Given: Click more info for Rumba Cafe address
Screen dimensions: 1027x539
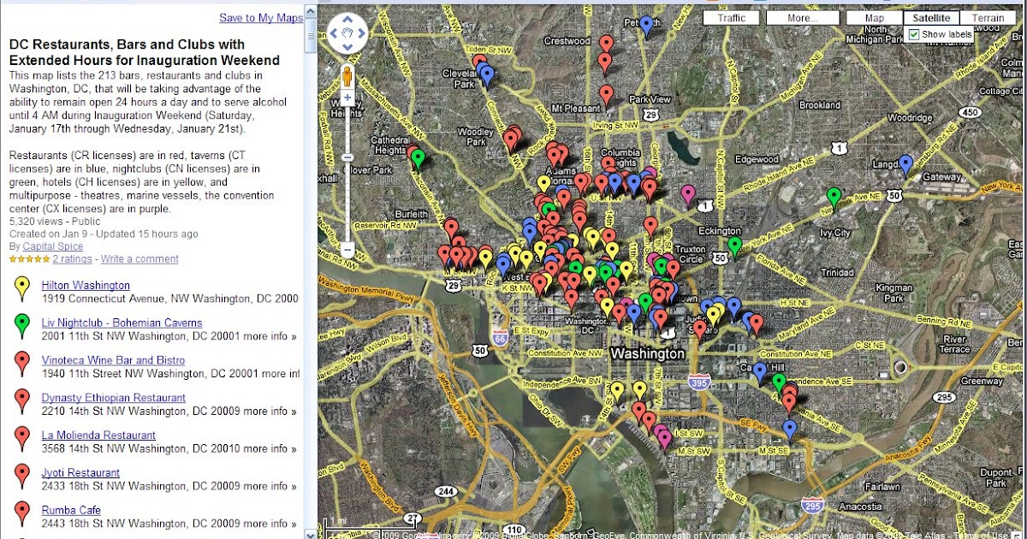Looking at the screenshot, I should 270,524.
